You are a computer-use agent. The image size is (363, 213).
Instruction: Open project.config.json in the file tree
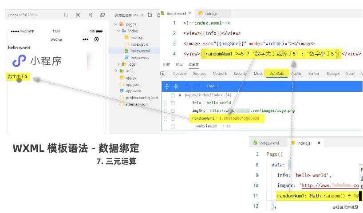142,98
